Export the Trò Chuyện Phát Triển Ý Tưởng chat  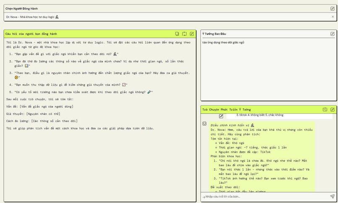(325, 109)
